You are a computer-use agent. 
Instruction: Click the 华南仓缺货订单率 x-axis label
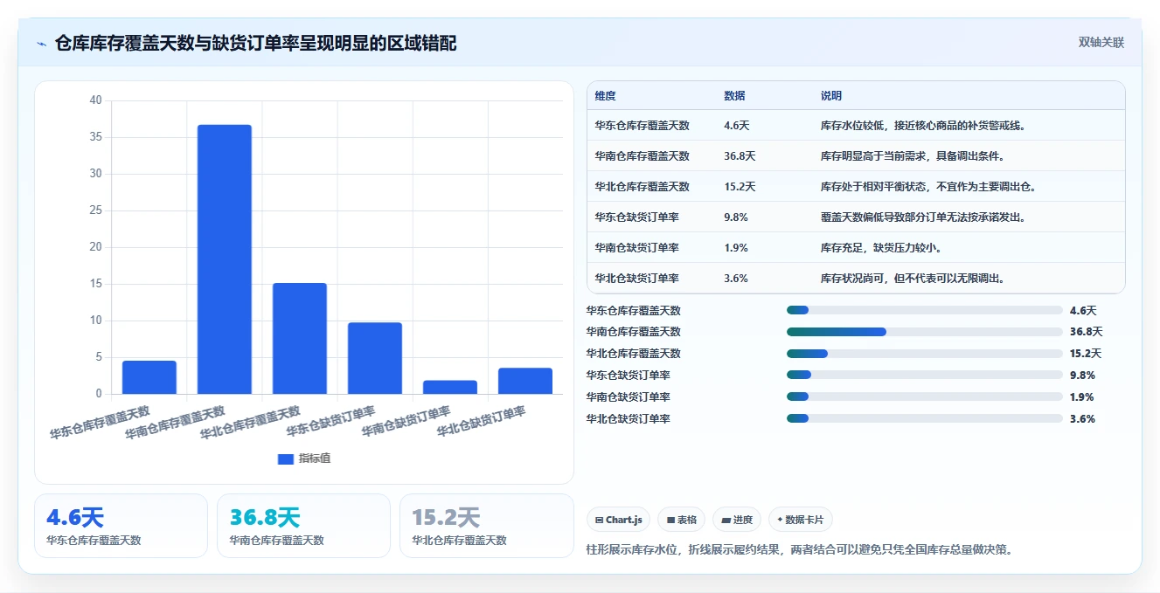(x=406, y=422)
